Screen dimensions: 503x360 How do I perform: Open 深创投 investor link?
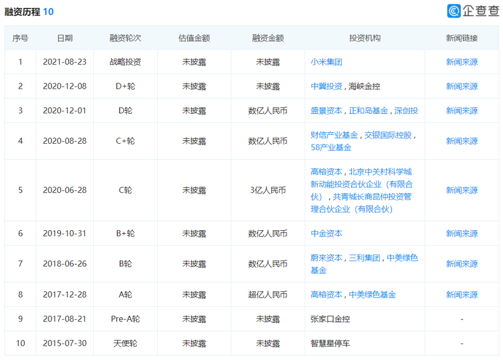[x=406, y=110]
